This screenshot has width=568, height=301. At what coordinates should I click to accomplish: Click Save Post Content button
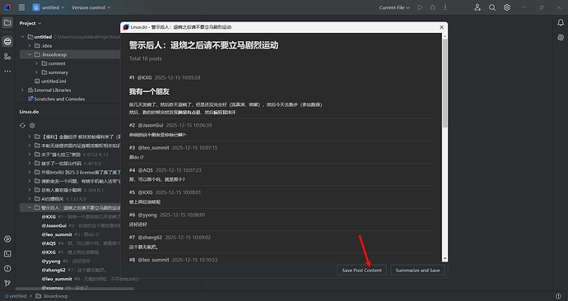point(361,271)
